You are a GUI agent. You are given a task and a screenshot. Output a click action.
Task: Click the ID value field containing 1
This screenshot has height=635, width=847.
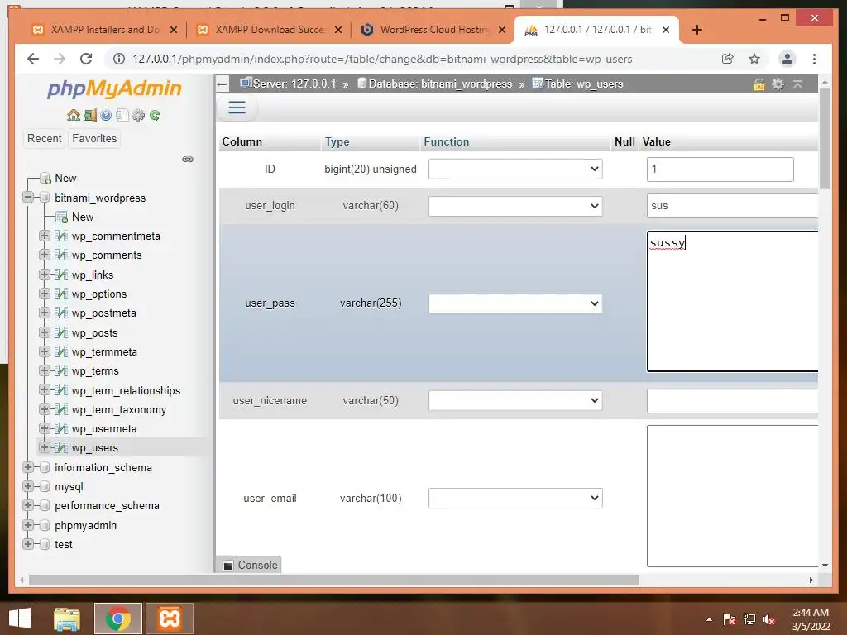coord(720,169)
